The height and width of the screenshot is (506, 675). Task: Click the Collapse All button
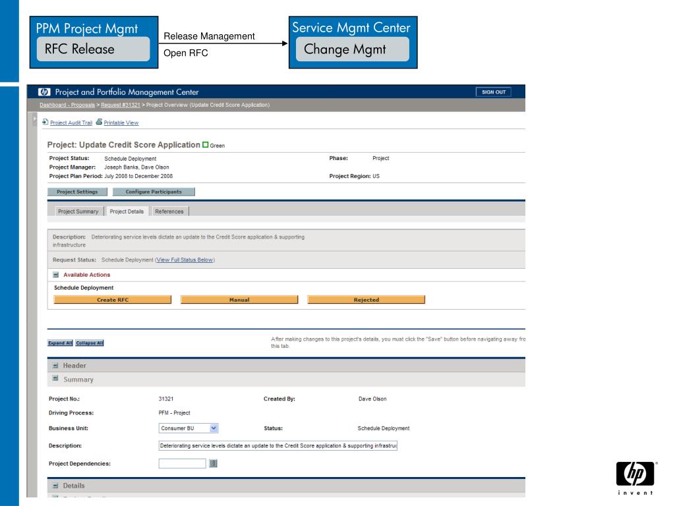tap(90, 343)
